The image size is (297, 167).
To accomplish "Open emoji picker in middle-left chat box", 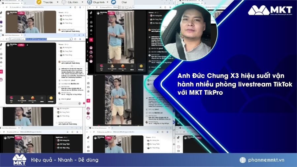I will (80, 103).
